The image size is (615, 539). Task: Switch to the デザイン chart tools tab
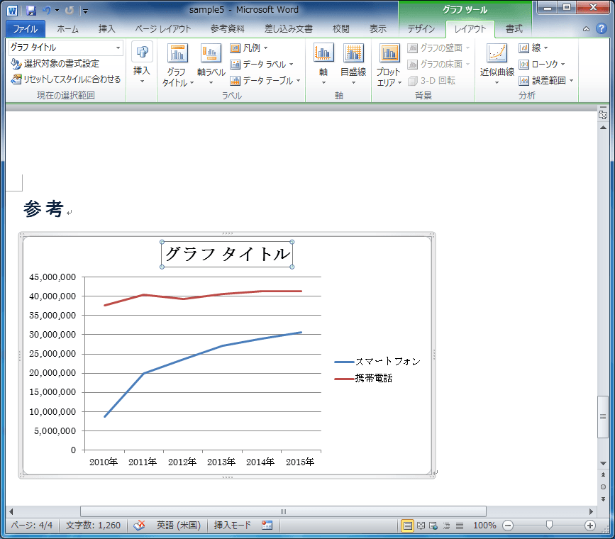pyautogui.click(x=421, y=29)
